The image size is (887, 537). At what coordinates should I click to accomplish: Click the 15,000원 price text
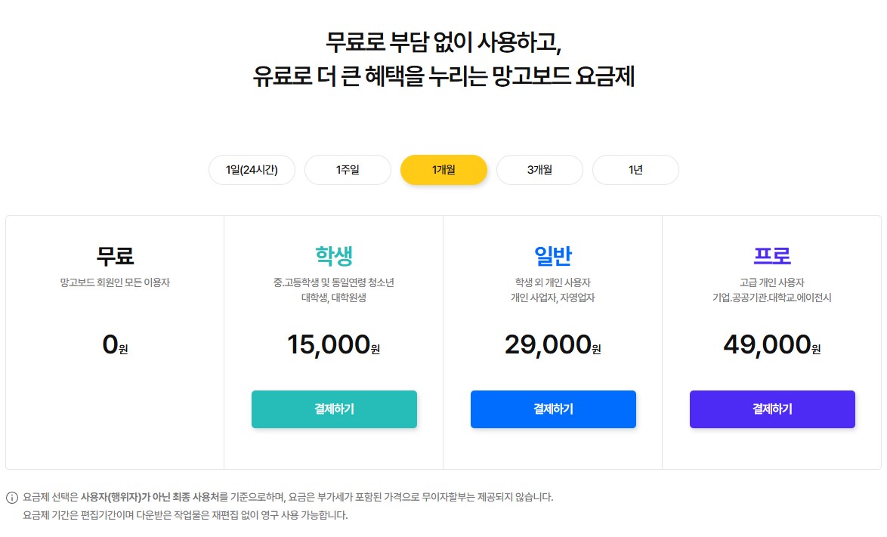click(334, 344)
